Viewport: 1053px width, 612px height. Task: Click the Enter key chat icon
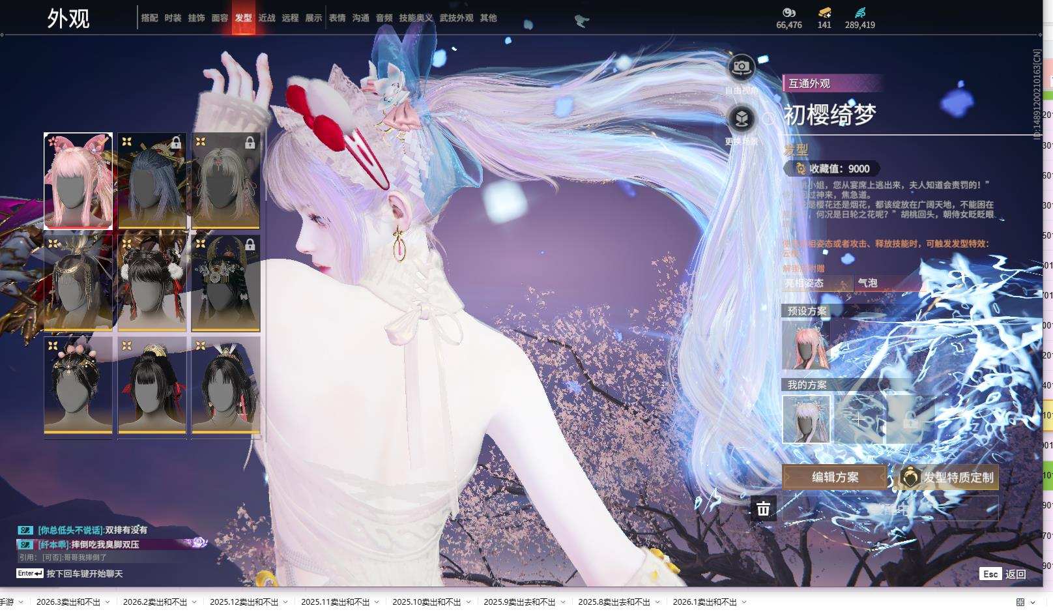pyautogui.click(x=30, y=574)
